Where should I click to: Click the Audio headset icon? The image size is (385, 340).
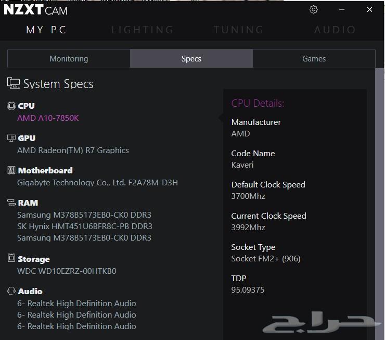tap(11, 291)
